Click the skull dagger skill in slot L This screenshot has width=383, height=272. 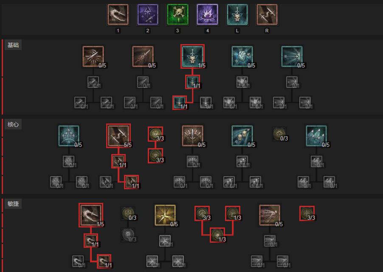[x=237, y=15]
